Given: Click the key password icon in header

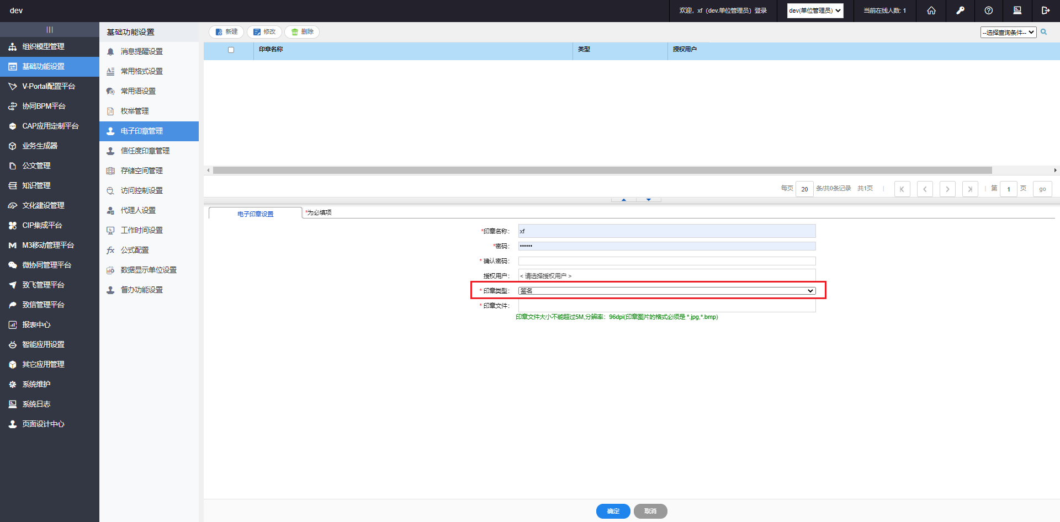Looking at the screenshot, I should 960,10.
